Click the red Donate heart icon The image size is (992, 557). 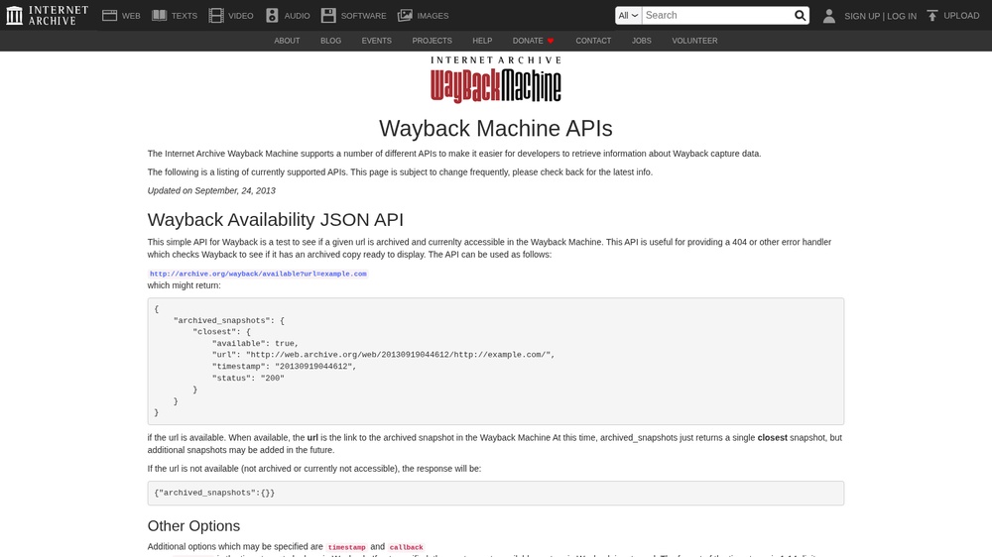(x=551, y=41)
